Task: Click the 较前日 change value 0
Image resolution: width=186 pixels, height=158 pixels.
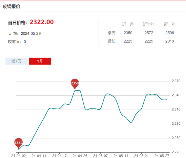Action: pos(25,42)
